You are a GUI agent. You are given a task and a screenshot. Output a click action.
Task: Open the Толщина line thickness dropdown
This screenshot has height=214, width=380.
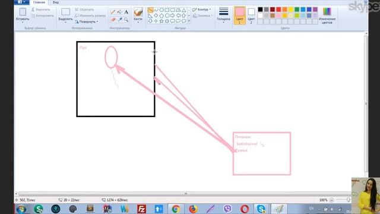pos(223,15)
